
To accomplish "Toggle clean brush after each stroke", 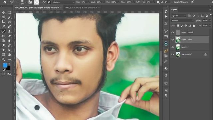I will (x=49, y=2).
